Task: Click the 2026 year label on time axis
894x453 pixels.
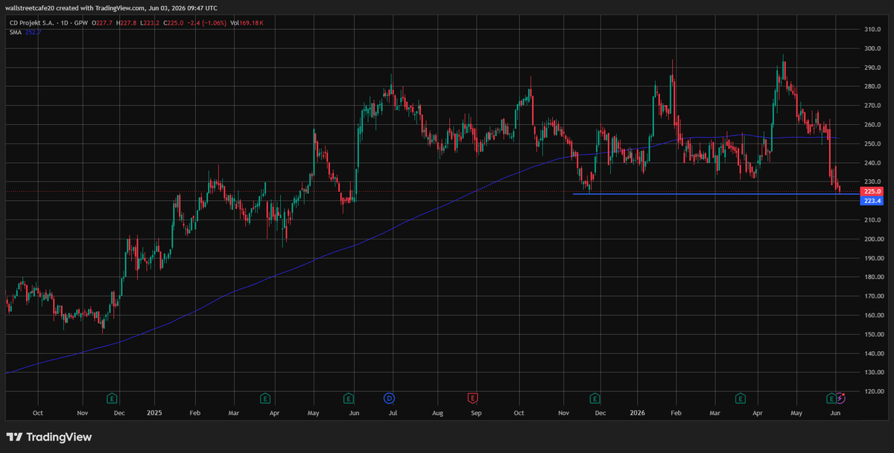Action: [637, 411]
